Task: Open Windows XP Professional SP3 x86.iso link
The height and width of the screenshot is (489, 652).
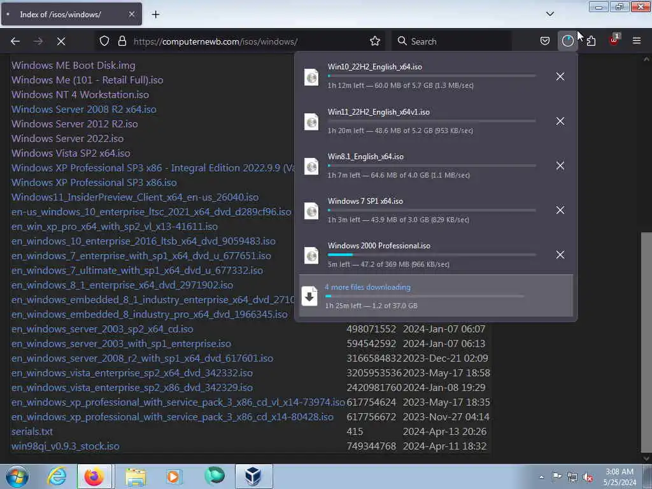Action: pos(94,183)
